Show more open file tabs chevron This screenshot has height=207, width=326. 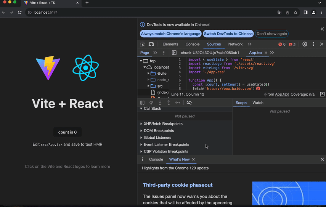tap(272, 53)
